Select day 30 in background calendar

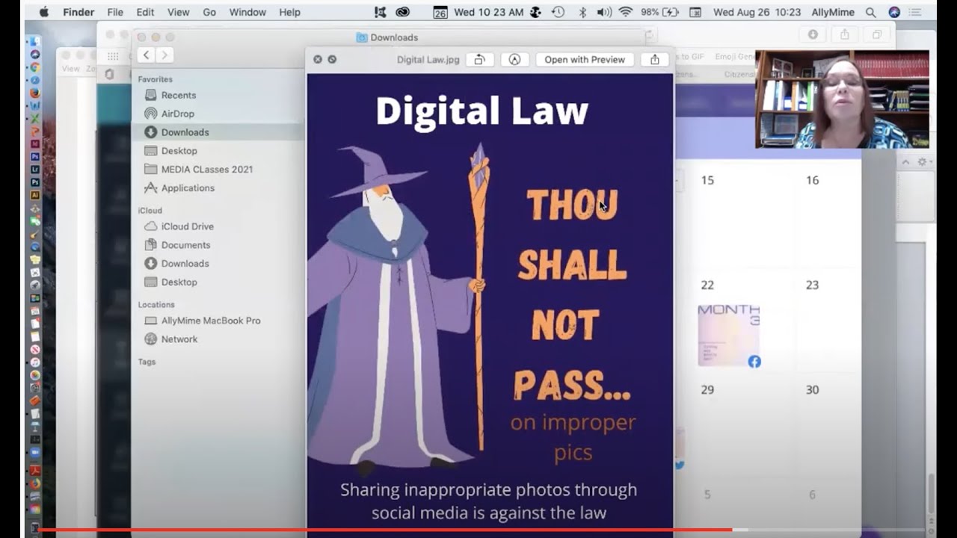tap(813, 389)
